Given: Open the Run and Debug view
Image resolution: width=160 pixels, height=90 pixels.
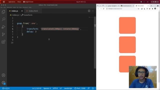Looking at the screenshot, I should pyautogui.click(x=3, y=27).
